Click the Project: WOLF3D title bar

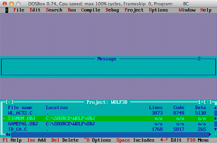point(107,102)
